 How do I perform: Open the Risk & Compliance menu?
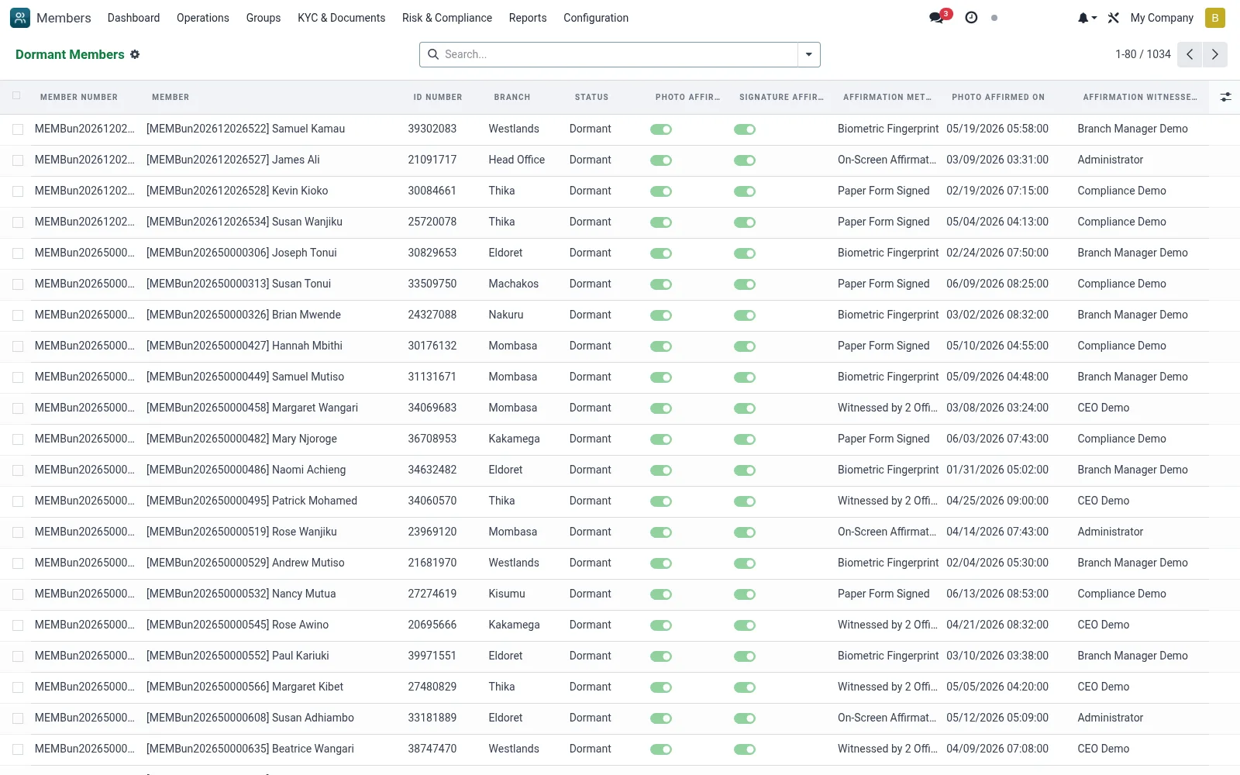(x=446, y=18)
